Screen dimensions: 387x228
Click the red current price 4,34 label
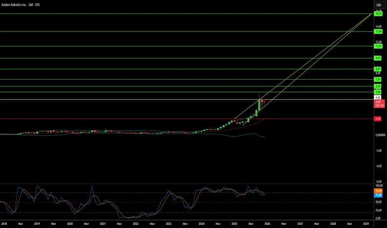pyautogui.click(x=380, y=104)
